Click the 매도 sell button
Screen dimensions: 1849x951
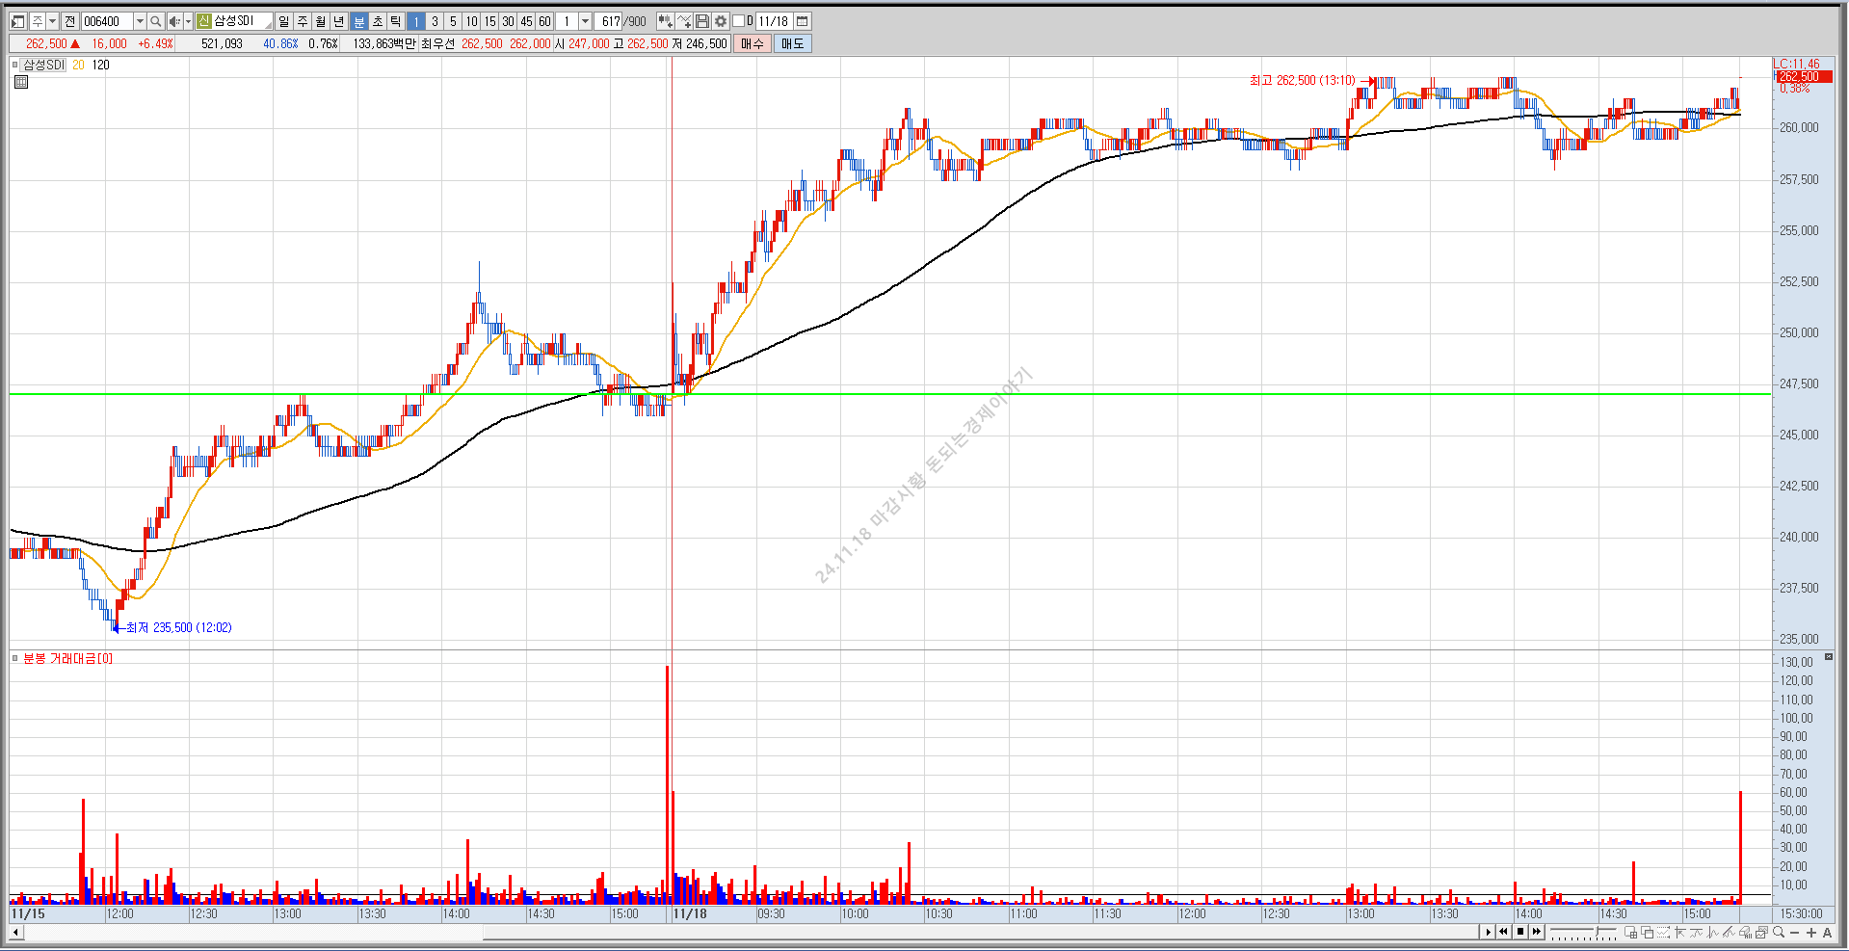click(x=792, y=43)
